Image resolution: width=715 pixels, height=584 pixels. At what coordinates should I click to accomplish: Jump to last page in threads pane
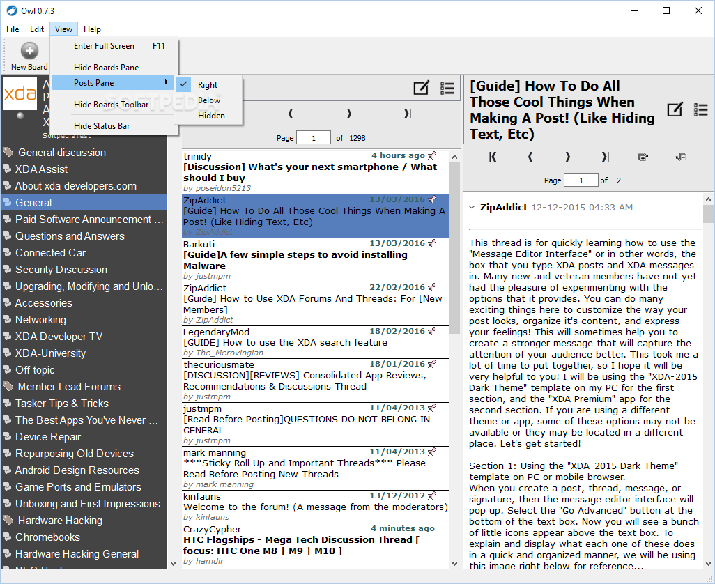tap(407, 114)
